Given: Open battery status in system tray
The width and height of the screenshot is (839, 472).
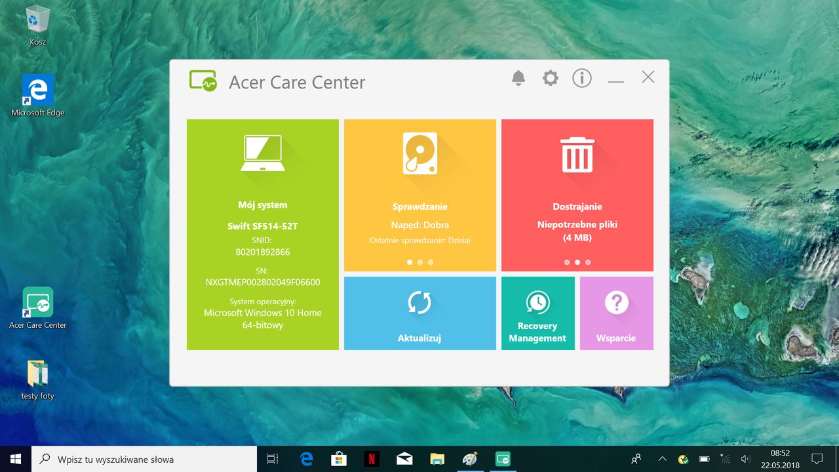Looking at the screenshot, I should pos(705,460).
